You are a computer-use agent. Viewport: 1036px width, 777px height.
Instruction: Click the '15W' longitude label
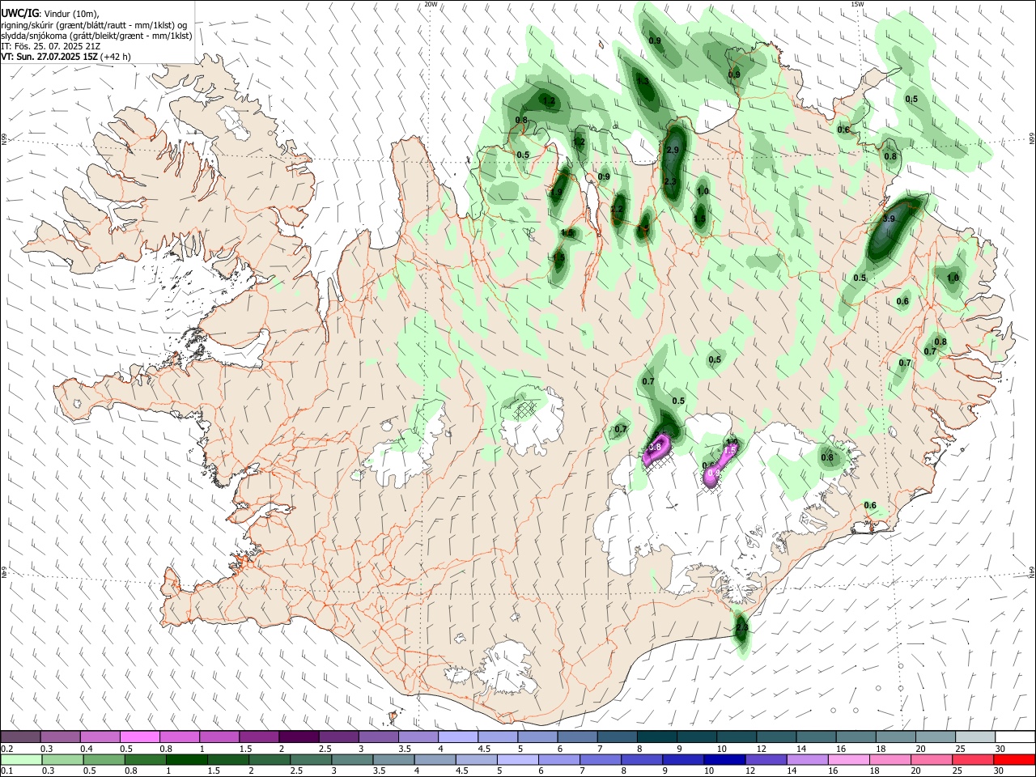[857, 4]
